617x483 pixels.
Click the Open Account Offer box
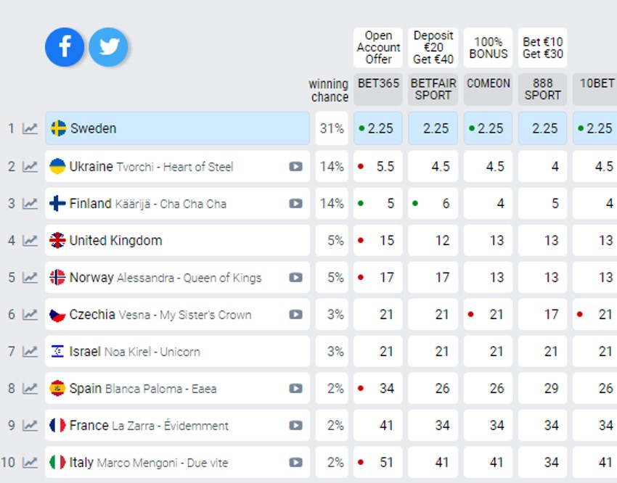[378, 48]
